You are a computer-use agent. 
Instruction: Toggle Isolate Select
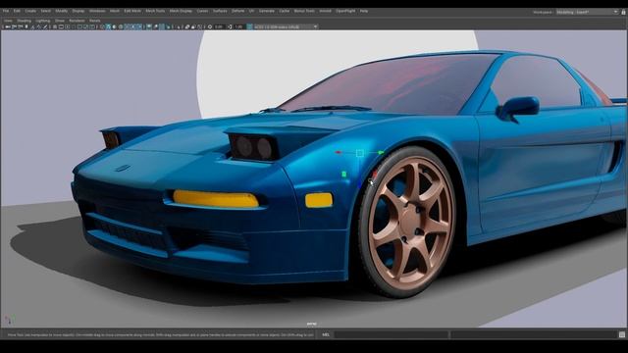[179, 26]
